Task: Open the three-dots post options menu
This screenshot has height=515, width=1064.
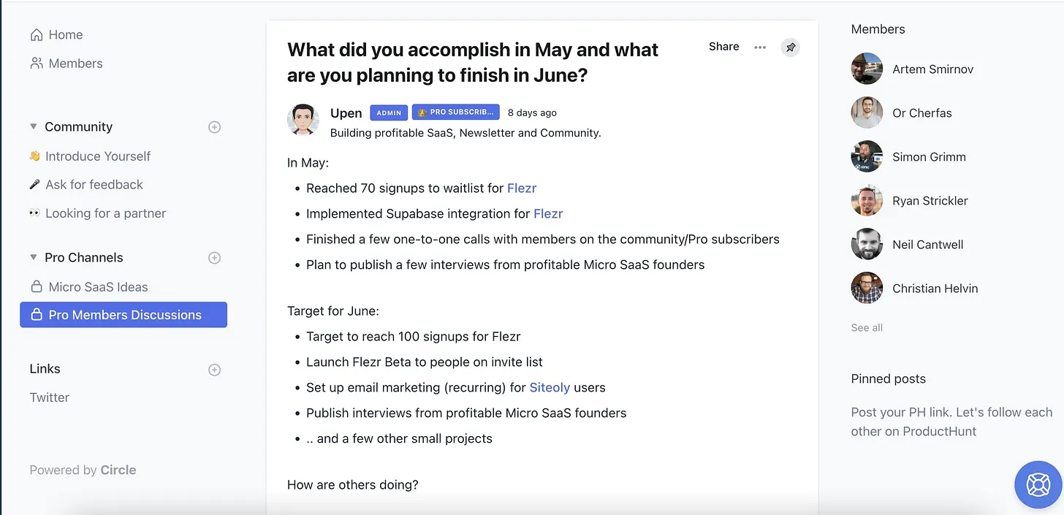Action: coord(760,47)
